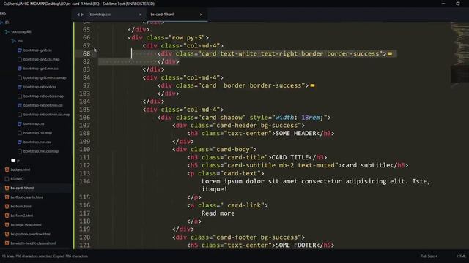Close the bootstrap.css tab

coord(140,15)
